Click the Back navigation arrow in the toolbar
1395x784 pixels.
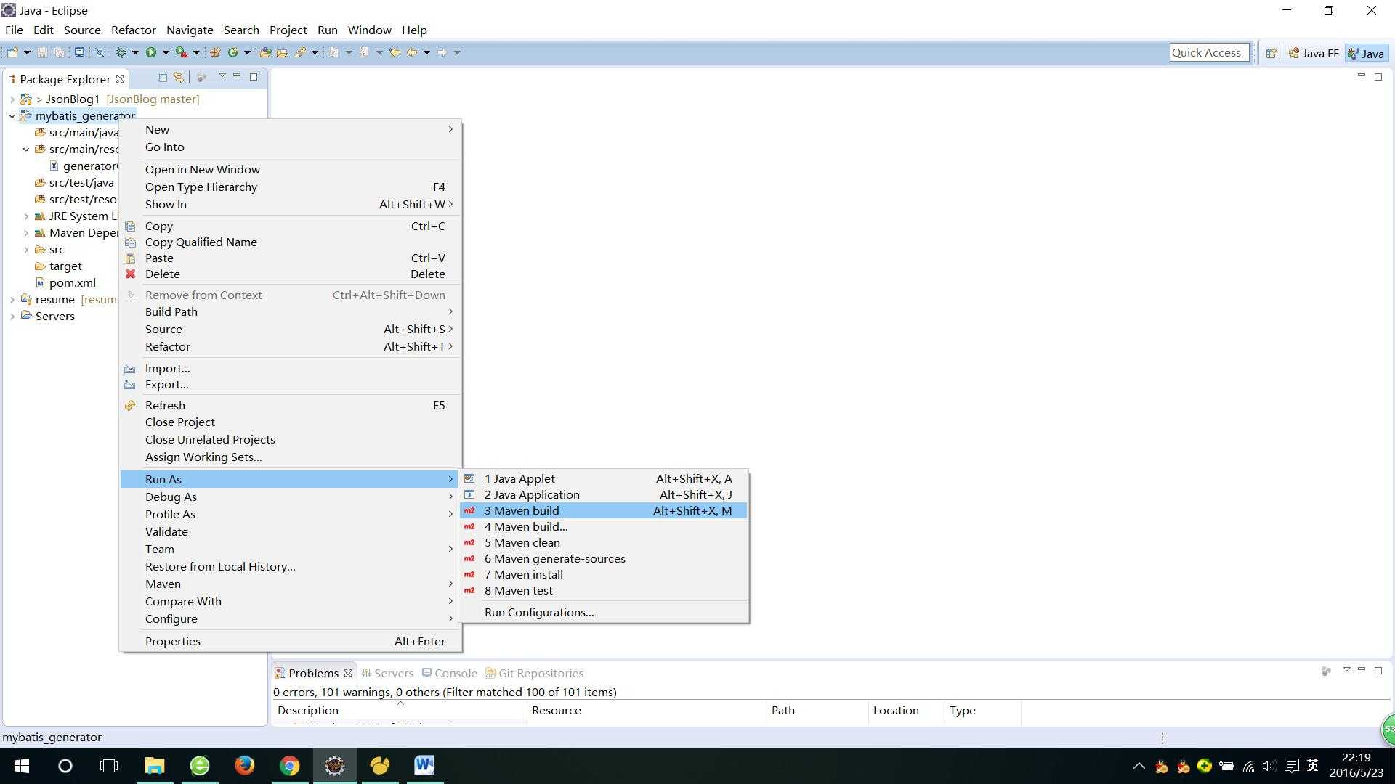(412, 52)
